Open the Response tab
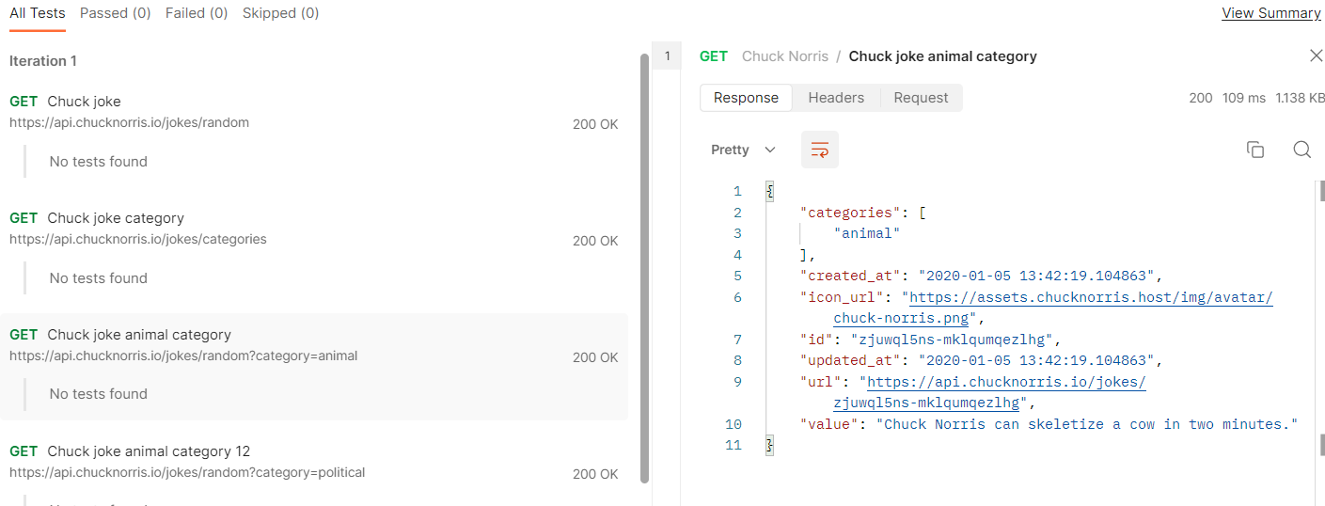1325x506 pixels. click(746, 98)
